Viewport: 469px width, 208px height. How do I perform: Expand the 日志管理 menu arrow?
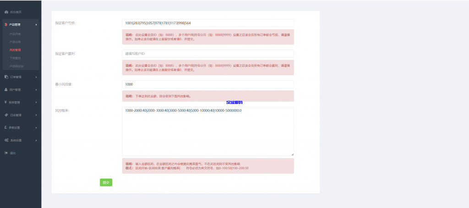pyautogui.click(x=36, y=115)
